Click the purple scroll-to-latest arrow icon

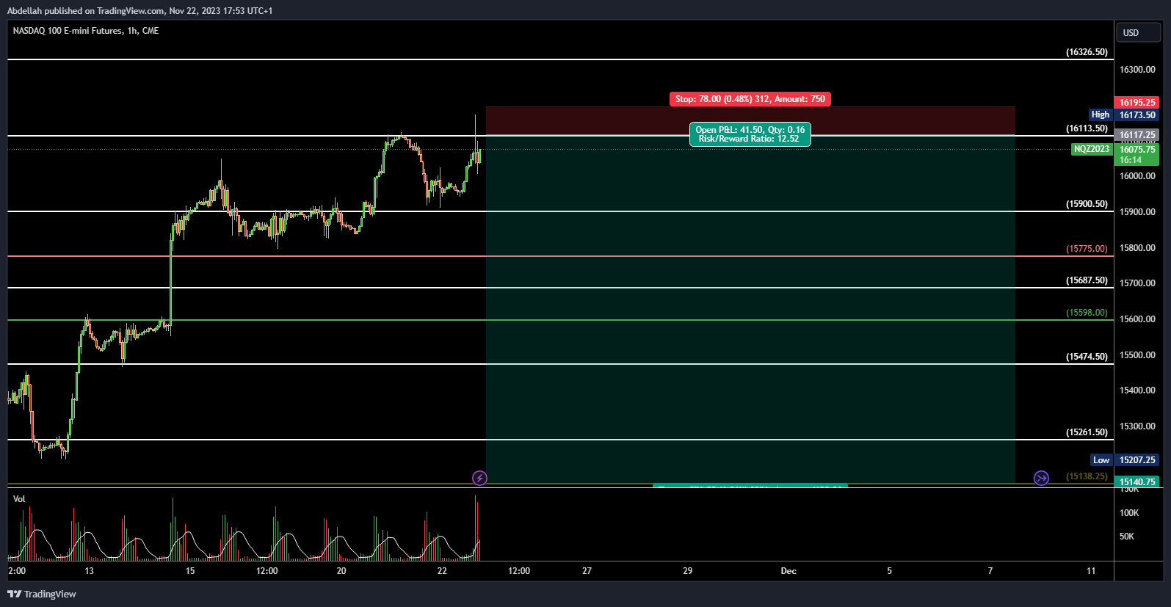point(1041,479)
